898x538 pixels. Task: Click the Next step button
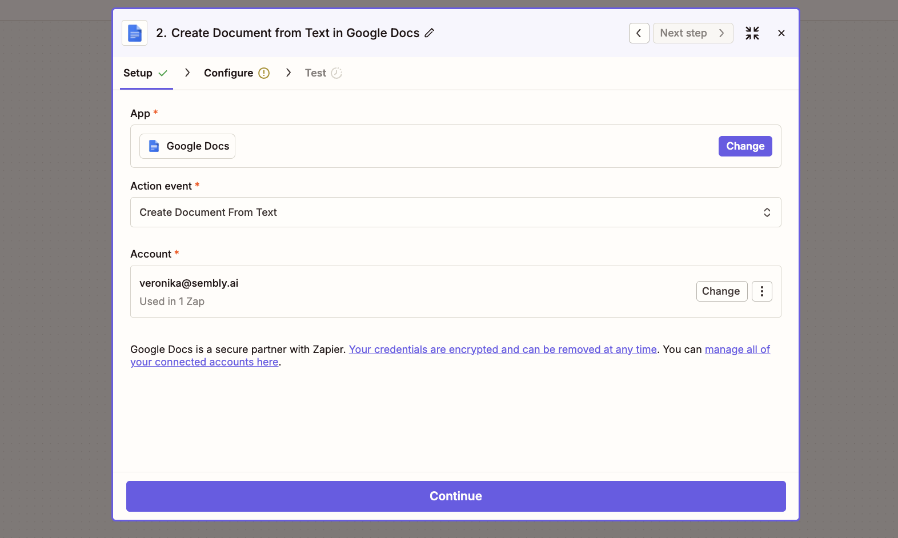coord(693,33)
